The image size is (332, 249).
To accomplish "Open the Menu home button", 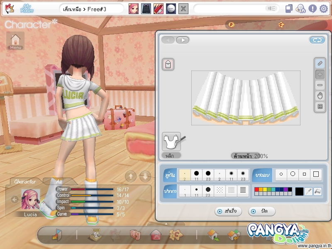I will [15, 41].
